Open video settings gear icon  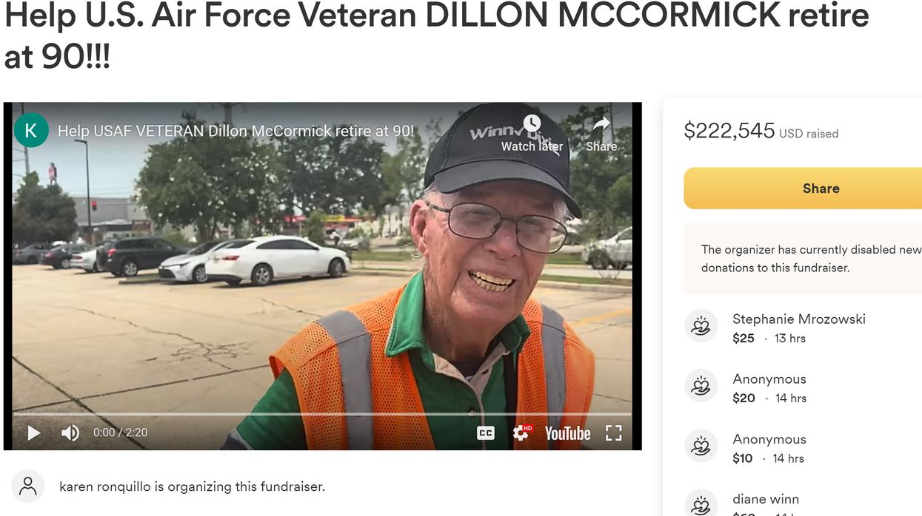click(x=522, y=433)
